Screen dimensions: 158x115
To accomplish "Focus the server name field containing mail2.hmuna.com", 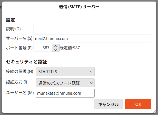I will [92, 39].
